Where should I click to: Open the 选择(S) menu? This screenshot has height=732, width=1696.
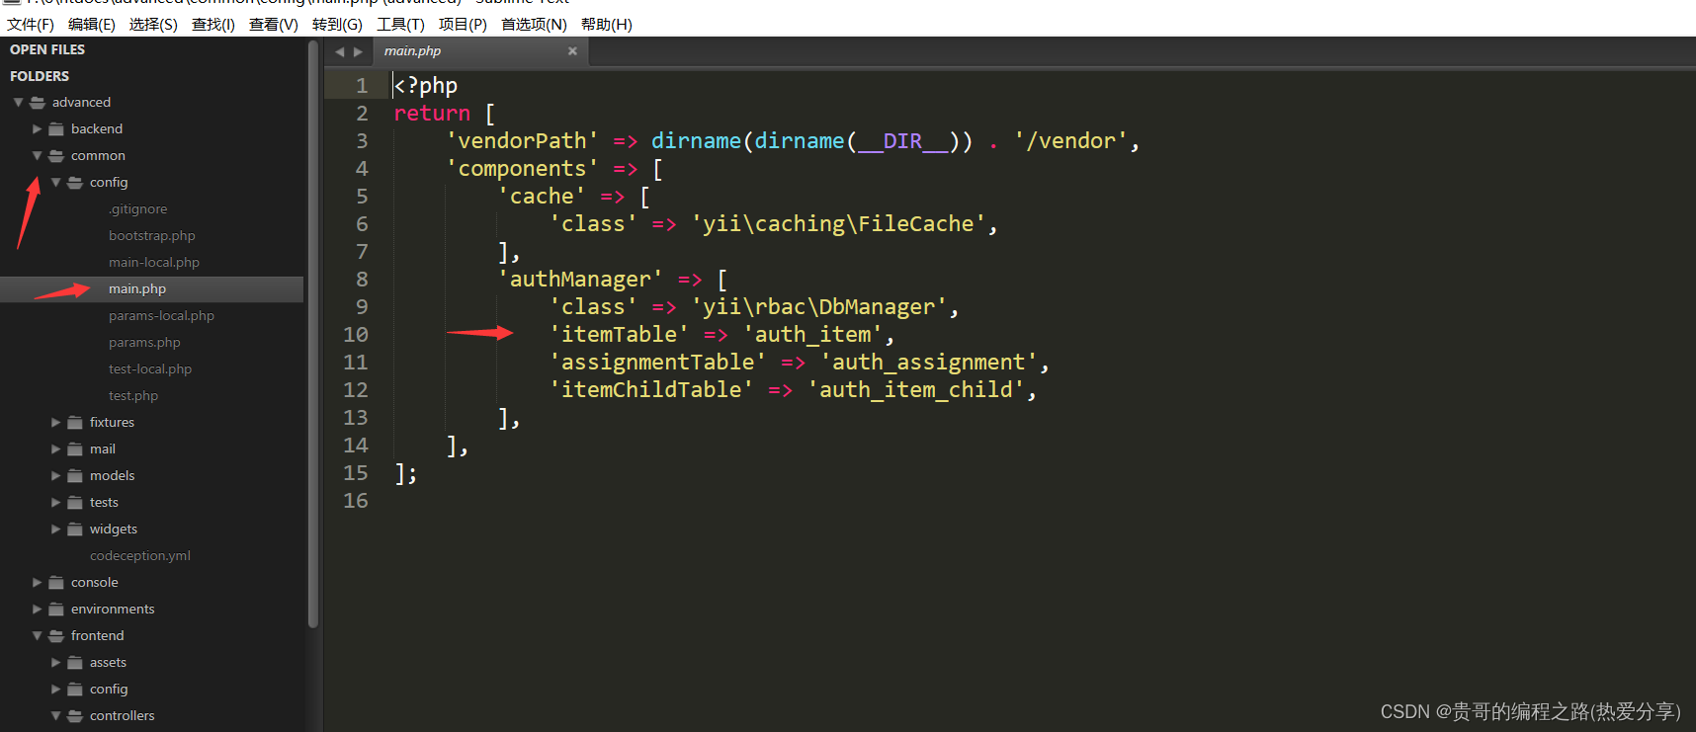pyautogui.click(x=153, y=25)
